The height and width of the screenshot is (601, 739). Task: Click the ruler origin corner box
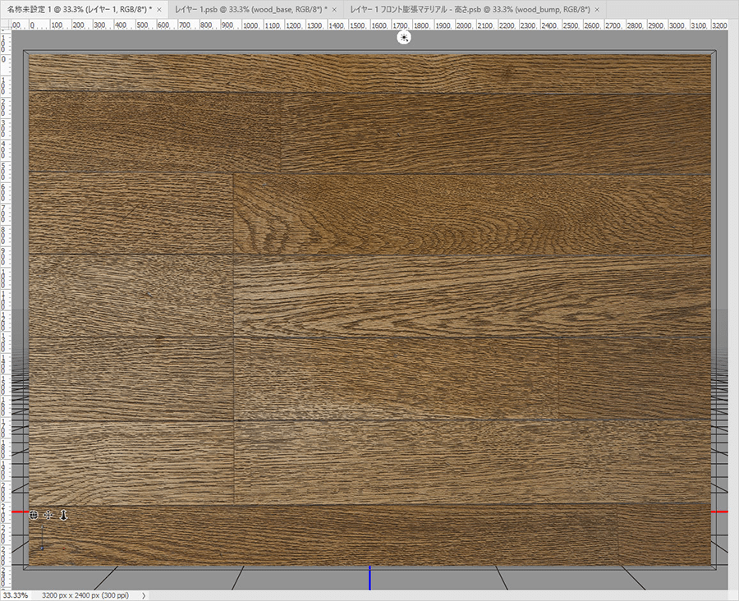coord(4,25)
